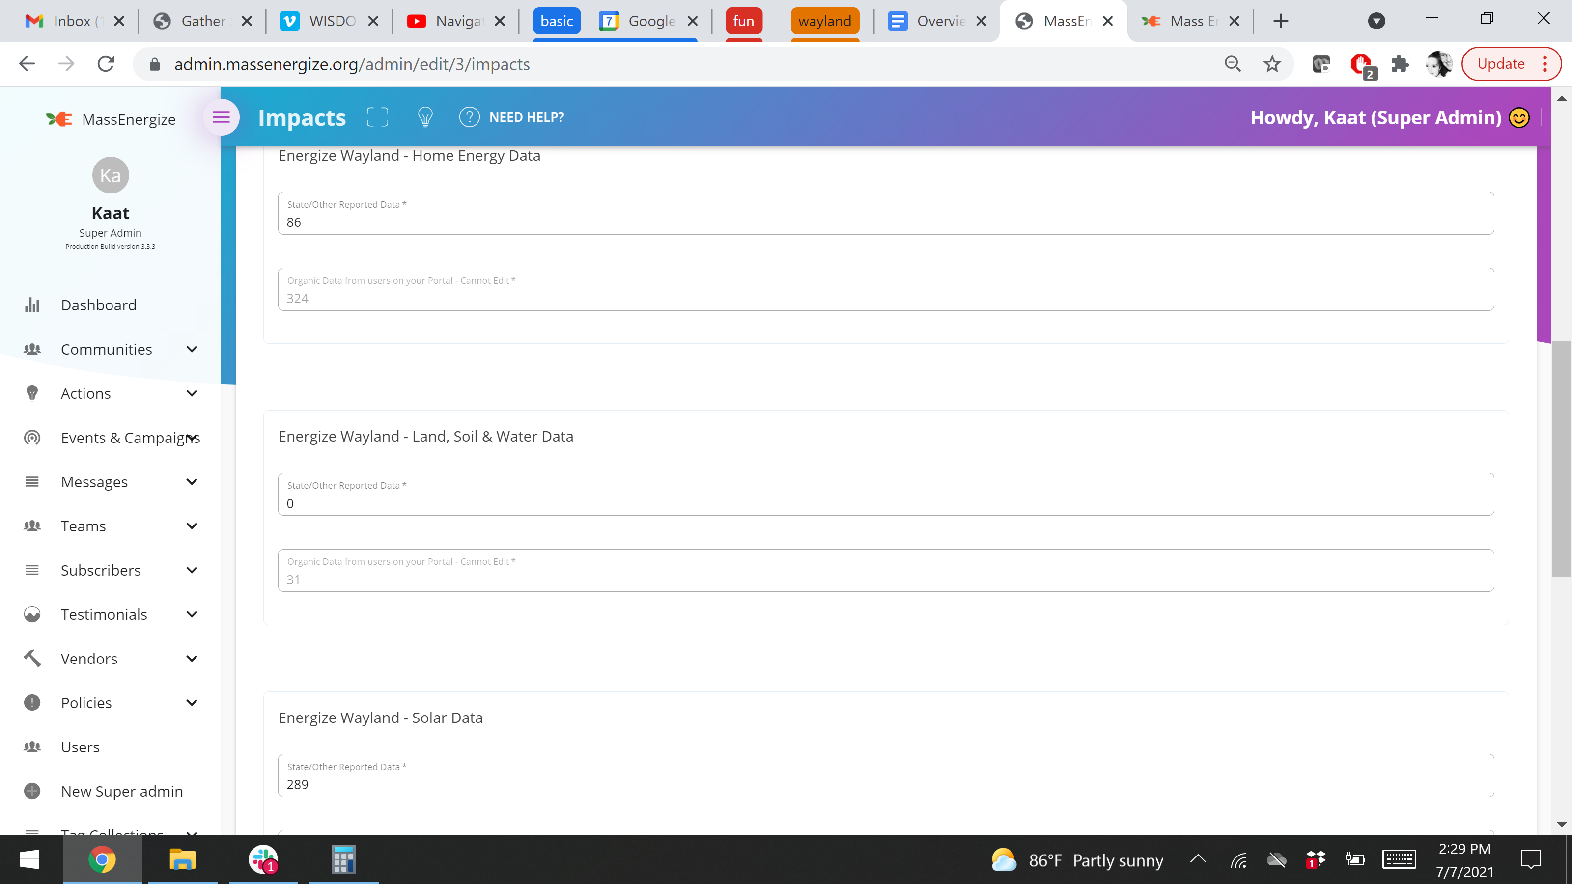Click the Policies warning icon in sidebar

32,703
